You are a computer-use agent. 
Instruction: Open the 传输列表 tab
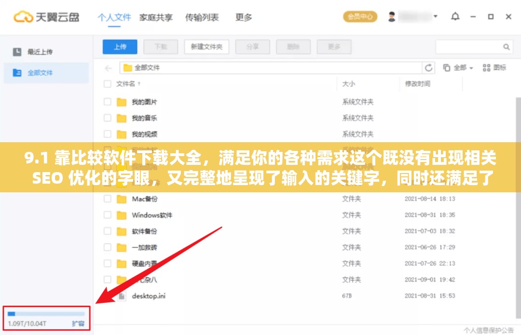click(x=202, y=17)
